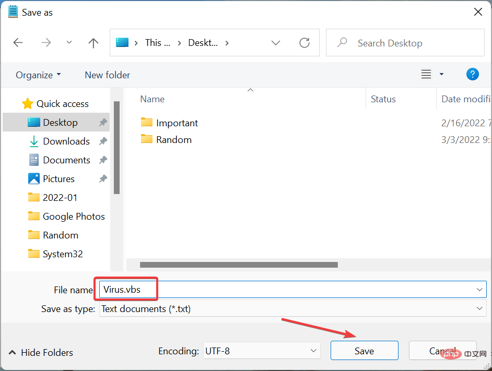This screenshot has width=492, height=371.
Task: Open Documents in navigation pane
Action: 60,160
